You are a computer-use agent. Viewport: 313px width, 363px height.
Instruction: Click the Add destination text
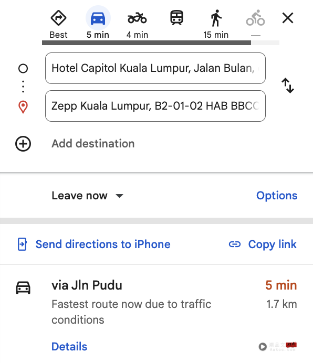tap(93, 144)
